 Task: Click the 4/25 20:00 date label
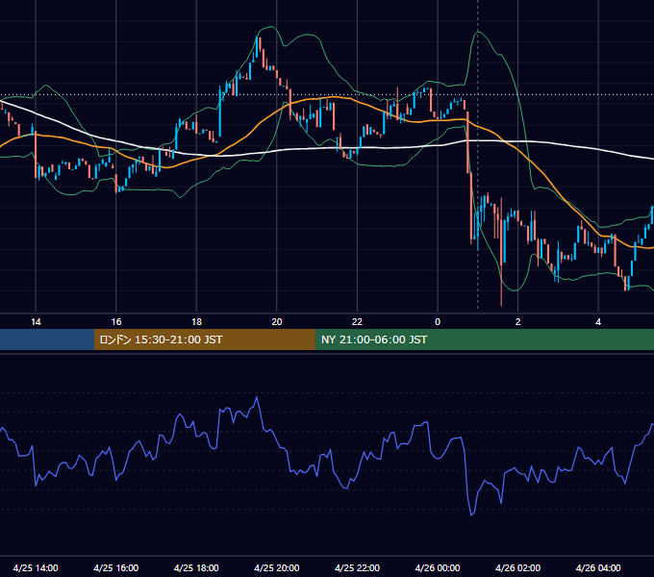277,567
